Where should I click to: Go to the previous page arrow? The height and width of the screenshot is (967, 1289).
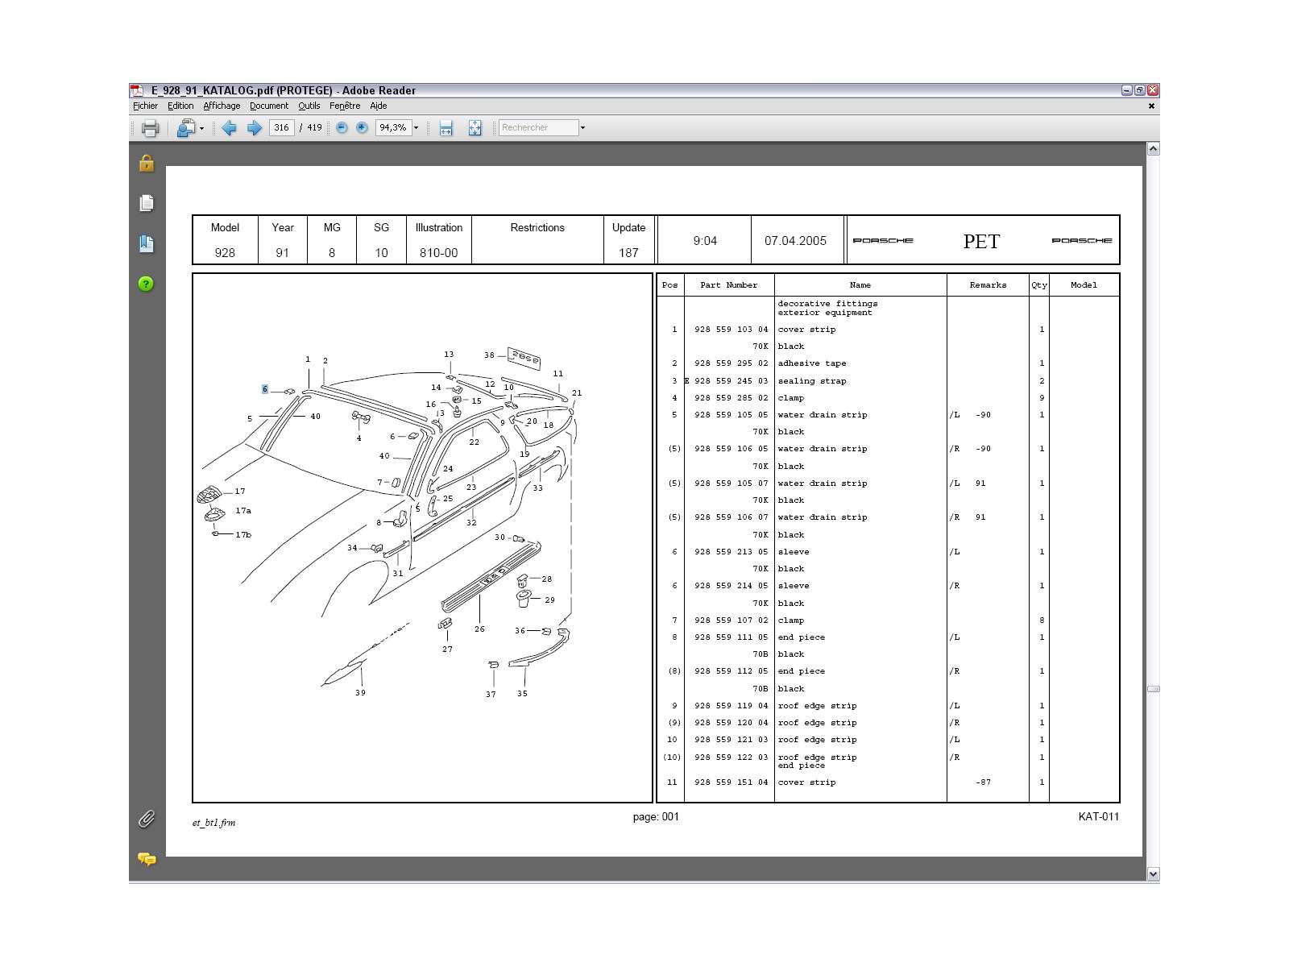(229, 127)
